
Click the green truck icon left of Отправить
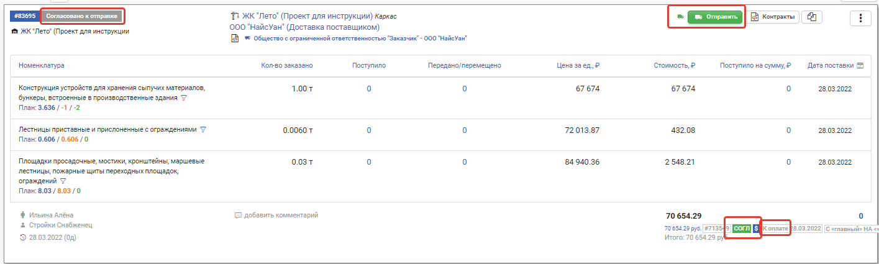pyautogui.click(x=679, y=17)
